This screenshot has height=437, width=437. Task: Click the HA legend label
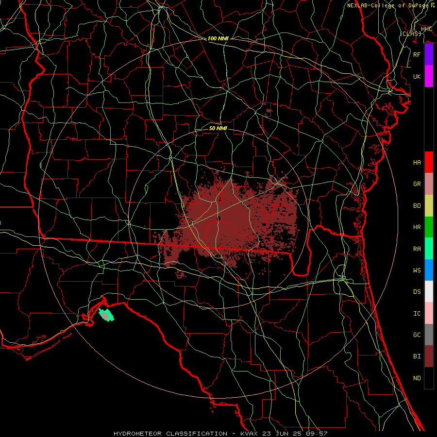[x=417, y=162]
